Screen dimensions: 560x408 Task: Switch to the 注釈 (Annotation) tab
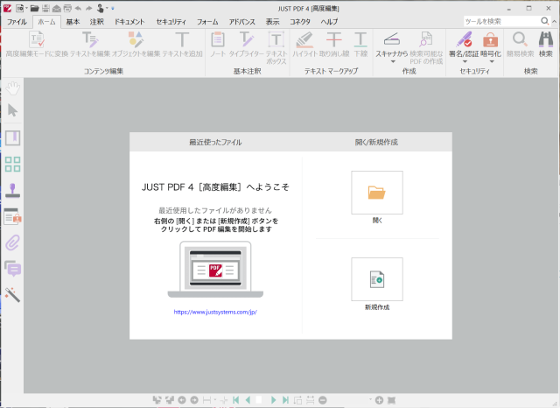coord(97,22)
